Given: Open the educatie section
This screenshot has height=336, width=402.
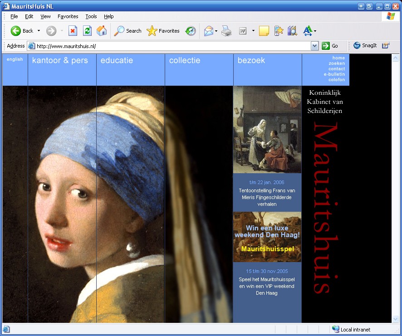Looking at the screenshot, I should [x=117, y=60].
